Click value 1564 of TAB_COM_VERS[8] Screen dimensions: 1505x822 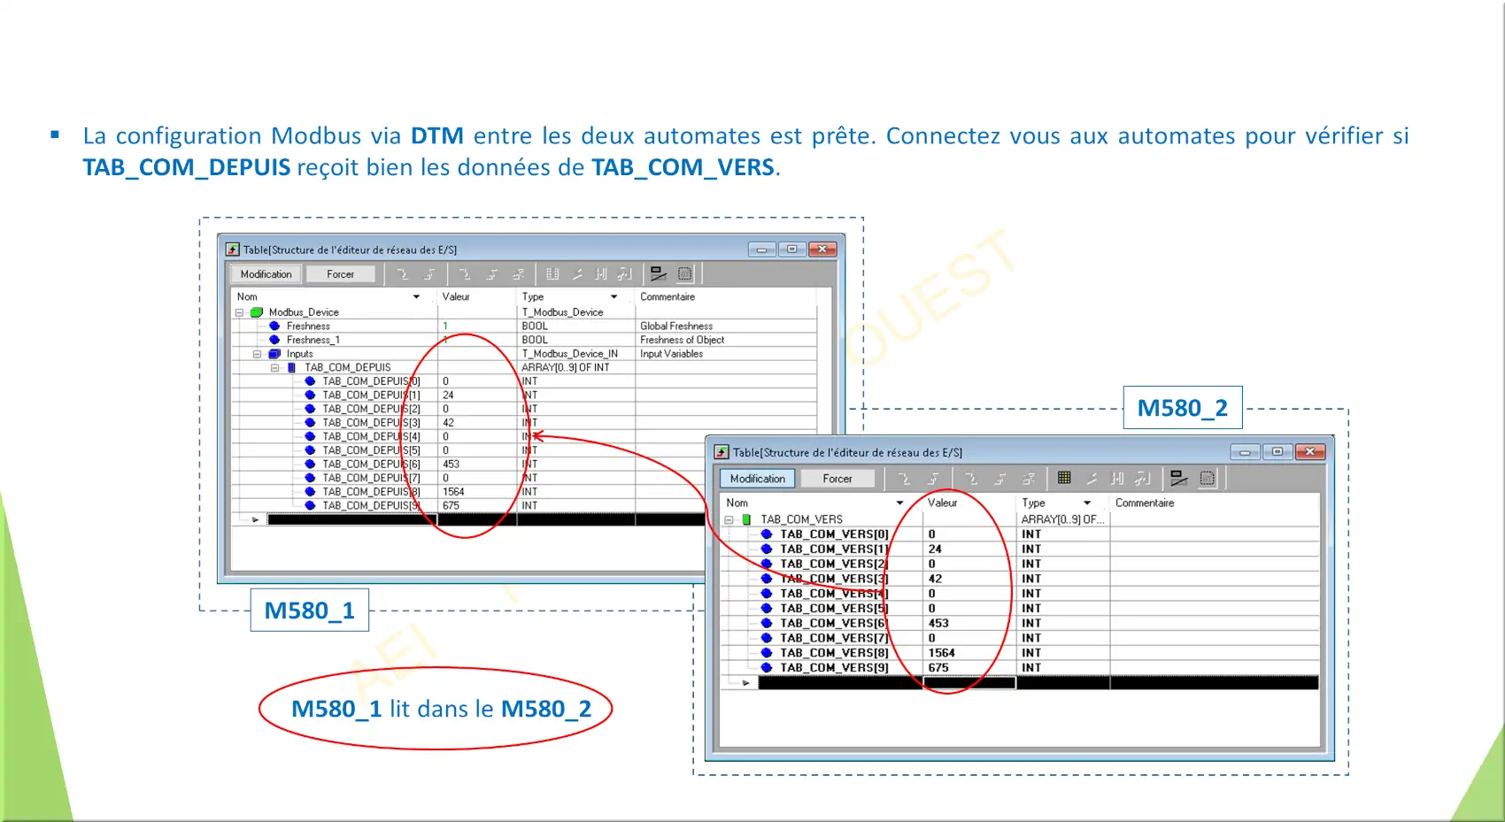pyautogui.click(x=941, y=653)
